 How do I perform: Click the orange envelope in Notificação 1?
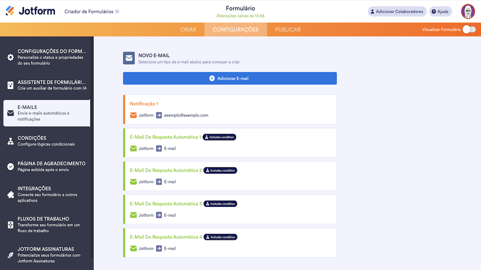pos(133,115)
